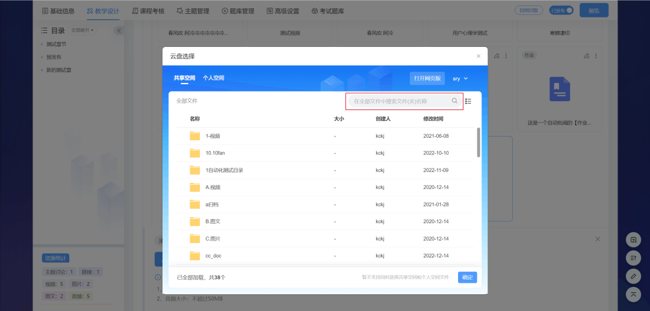This screenshot has height=311, width=650.
Task: Click the edit pencil on the 作业 card
Action: (x=586, y=55)
